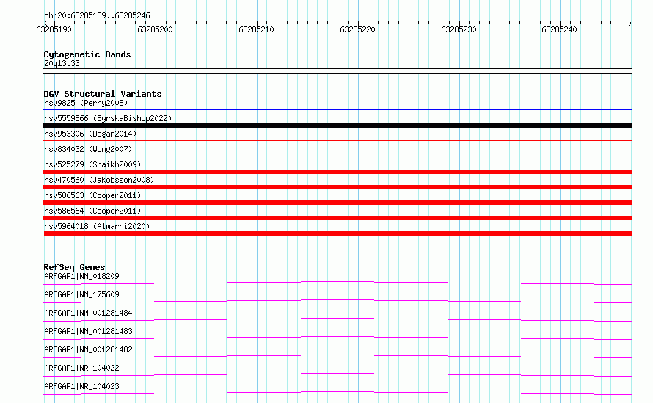Click the DGV Structural Variants track title
This screenshot has width=653, height=403.
[103, 94]
